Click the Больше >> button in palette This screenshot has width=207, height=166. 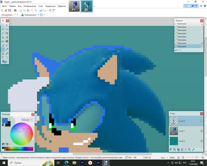(27, 120)
